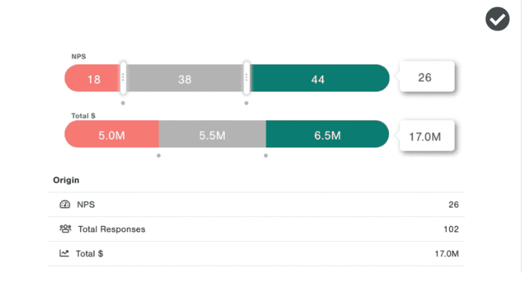Select the Total Responses row
522x287 pixels.
(x=256, y=229)
